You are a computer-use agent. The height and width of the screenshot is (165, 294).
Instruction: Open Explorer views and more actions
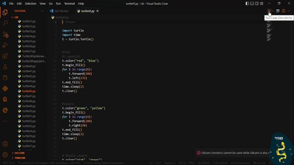(42, 11)
